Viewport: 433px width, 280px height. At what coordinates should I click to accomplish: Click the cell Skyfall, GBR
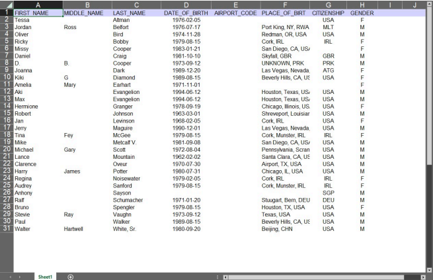pyautogui.click(x=285, y=56)
